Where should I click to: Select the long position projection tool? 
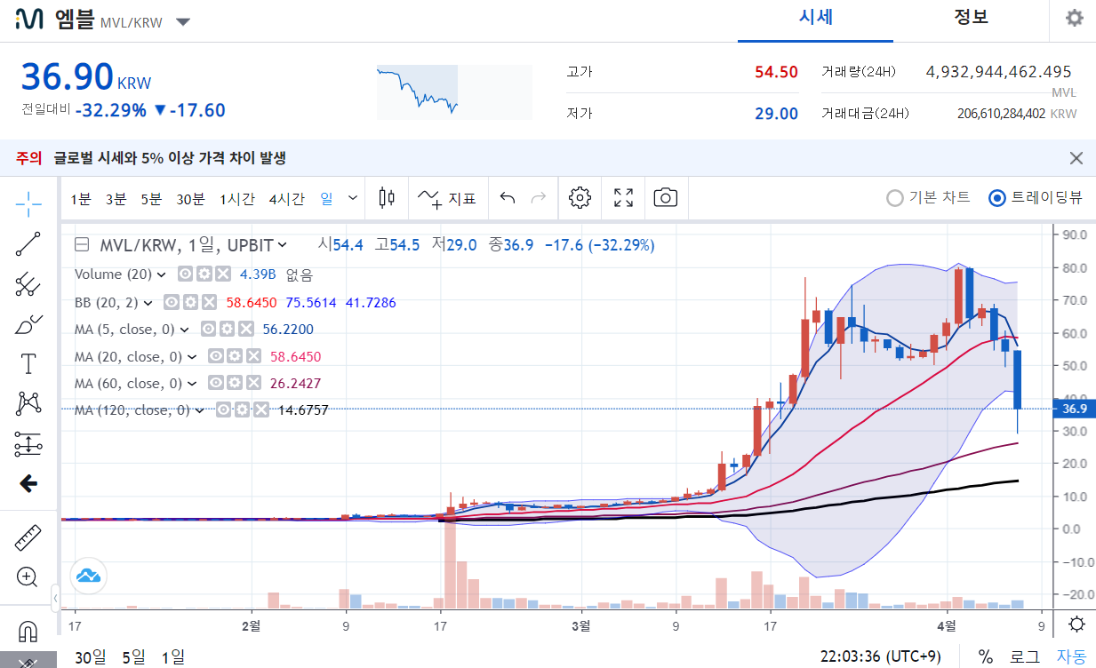(28, 443)
